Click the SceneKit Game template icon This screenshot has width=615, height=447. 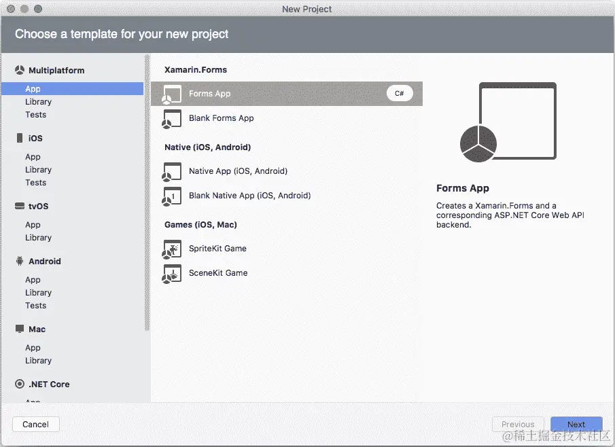(171, 274)
